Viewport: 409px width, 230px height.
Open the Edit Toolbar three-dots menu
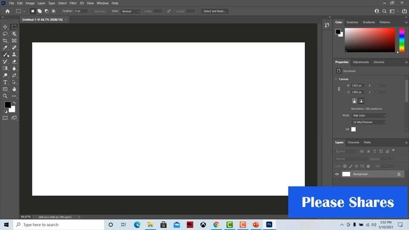click(14, 96)
